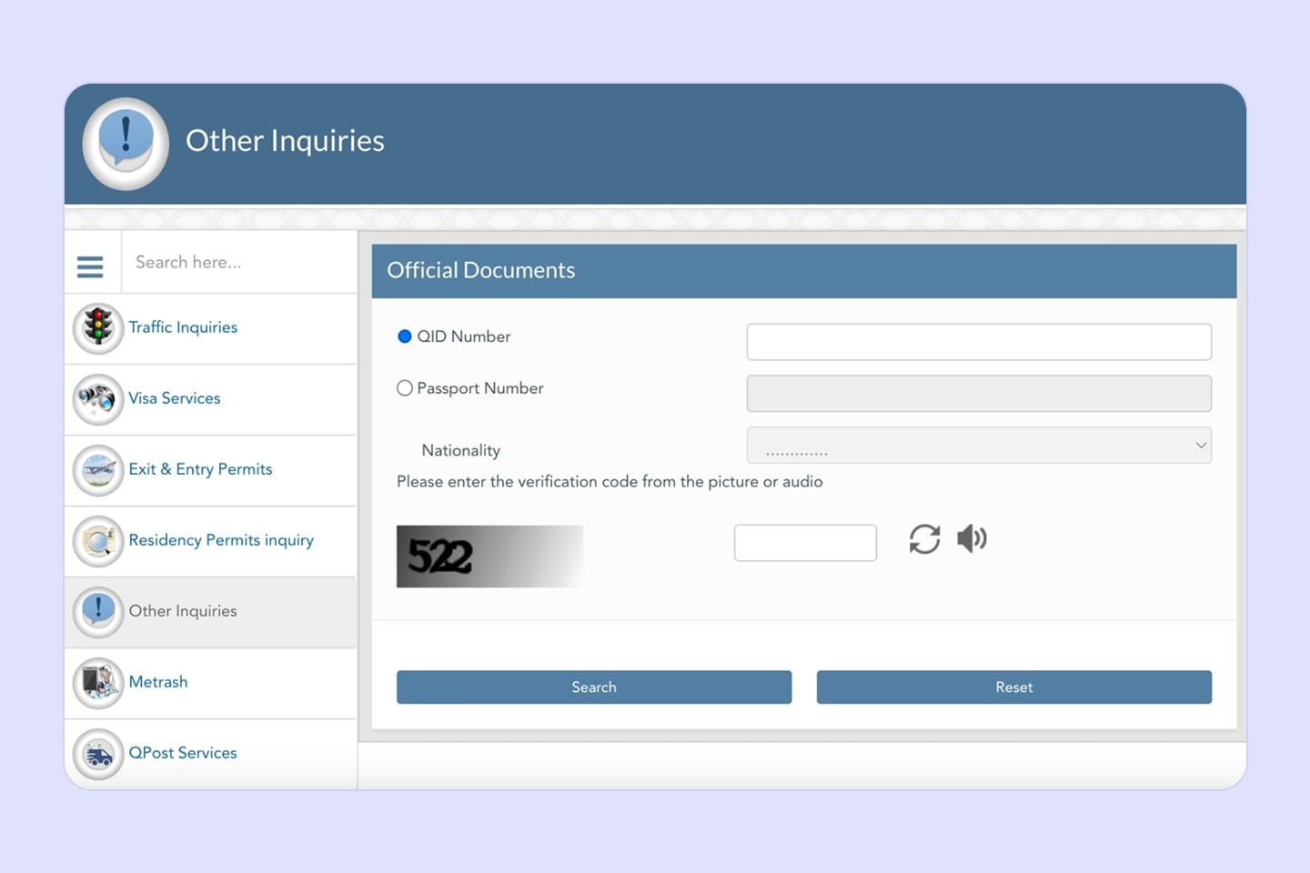
Task: Click the Traffic Inquiries icon
Action: coord(97,327)
